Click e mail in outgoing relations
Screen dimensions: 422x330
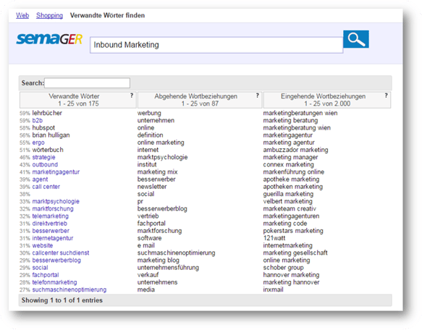click(146, 245)
